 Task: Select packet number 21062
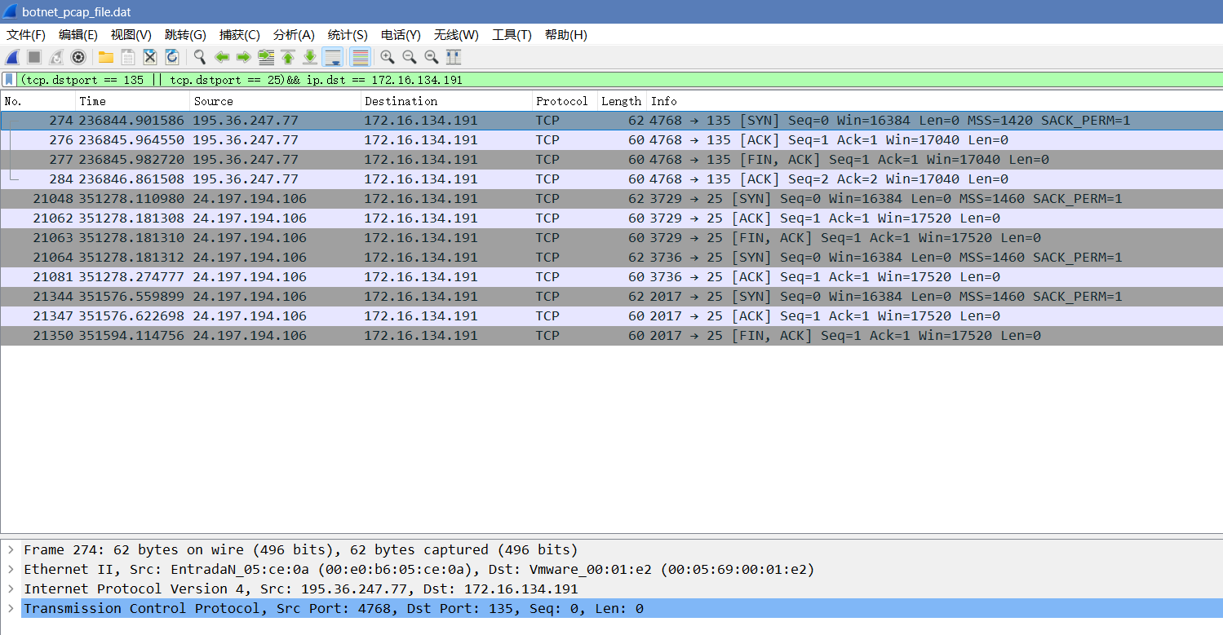[x=611, y=218]
